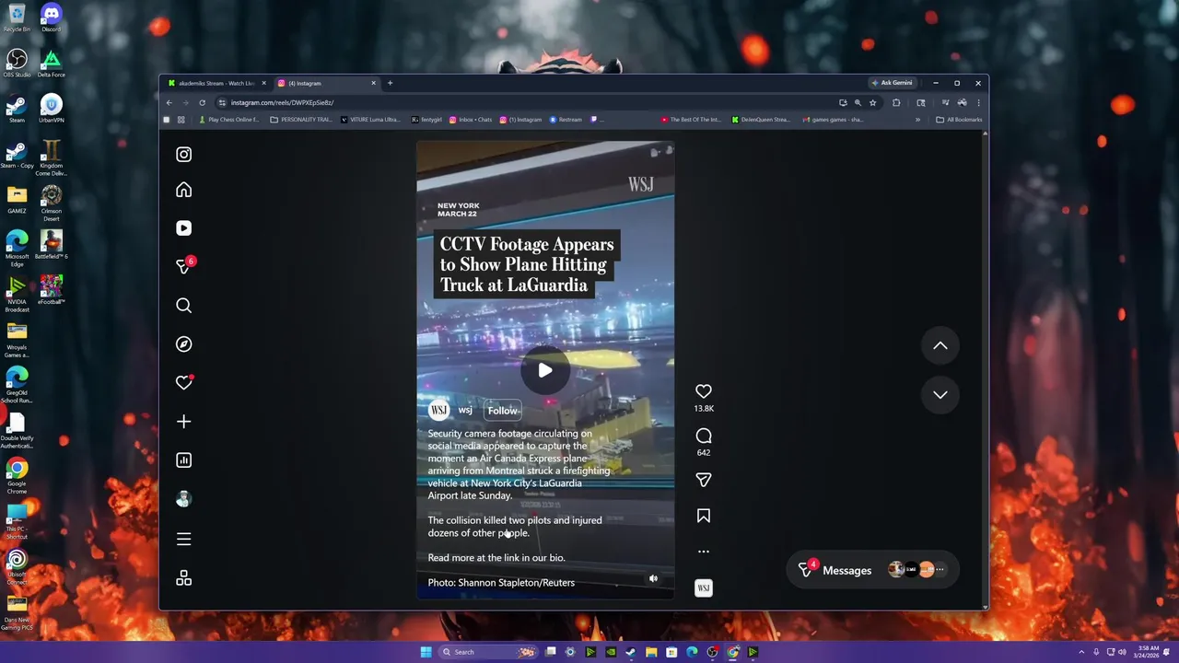Open a new browser tab
The image size is (1179, 663).
click(x=390, y=83)
